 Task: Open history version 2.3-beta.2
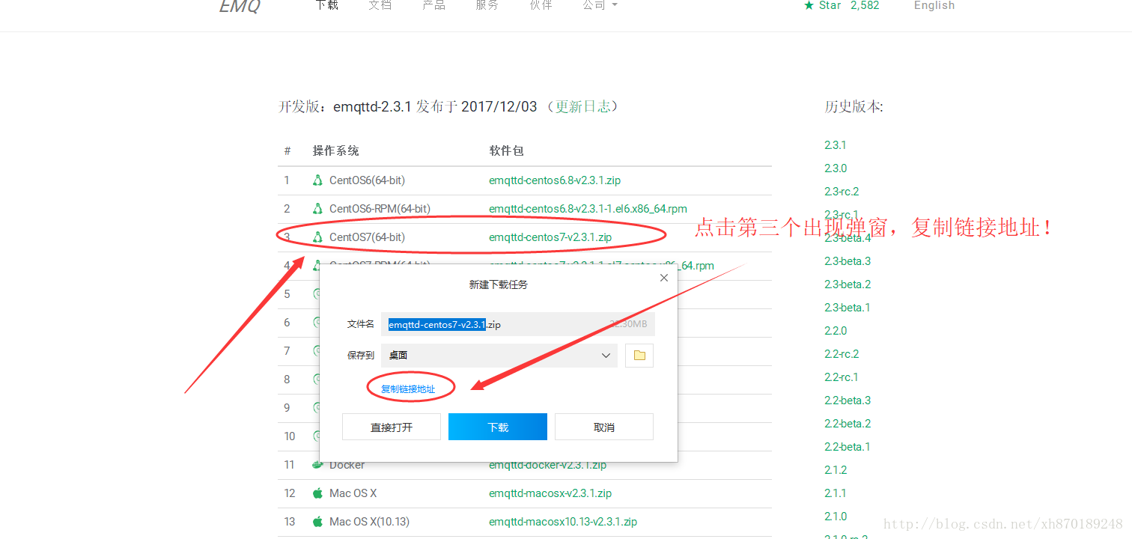tap(848, 284)
